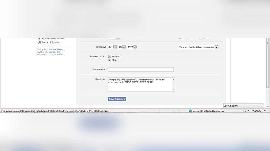270x151 pixels.
Task: Click the Internet zone globe icon
Action: pos(190,111)
